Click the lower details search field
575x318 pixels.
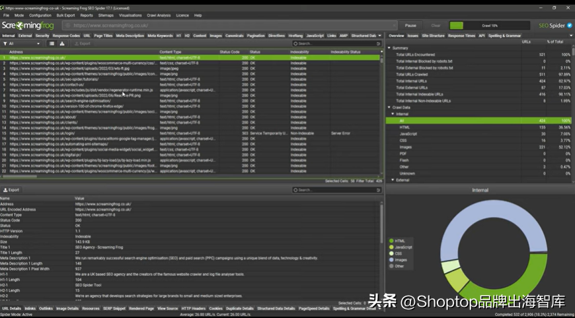[336, 190]
